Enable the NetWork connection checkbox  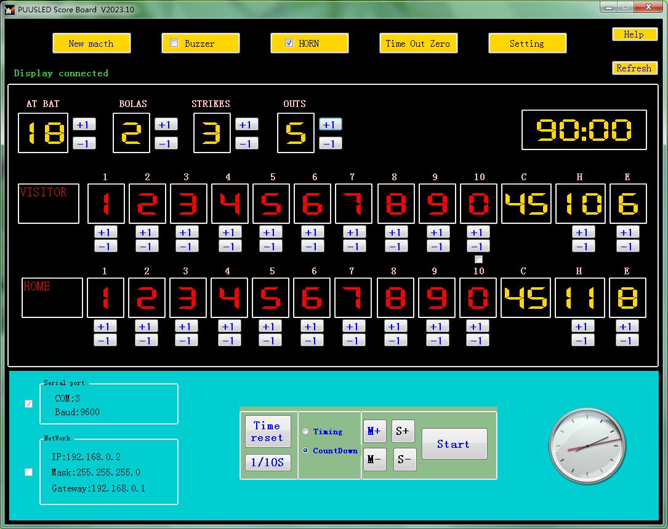tap(28, 472)
